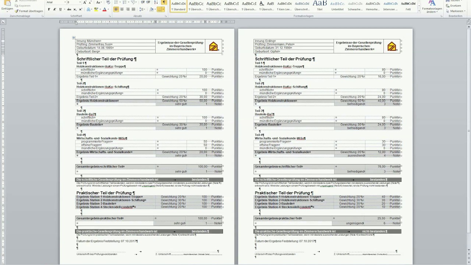Toggle underline formatting

60,9
